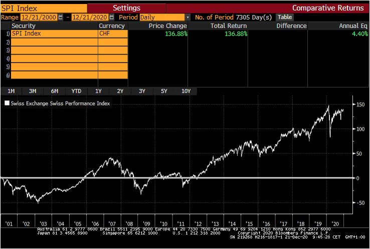This screenshot has width=370, height=249.
Task: Choose the YTD time range
Action: (76, 91)
